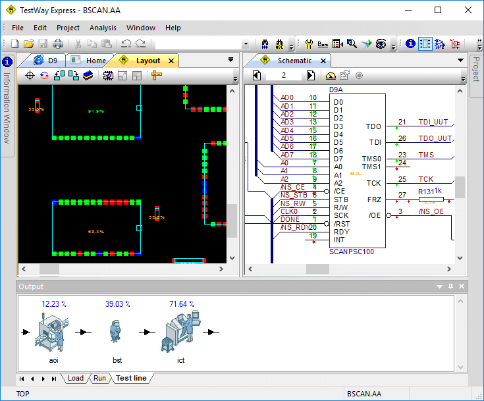Expand the Schematic pane tab list dropdown
Viewport: 484px width, 401px height.
(460, 60)
